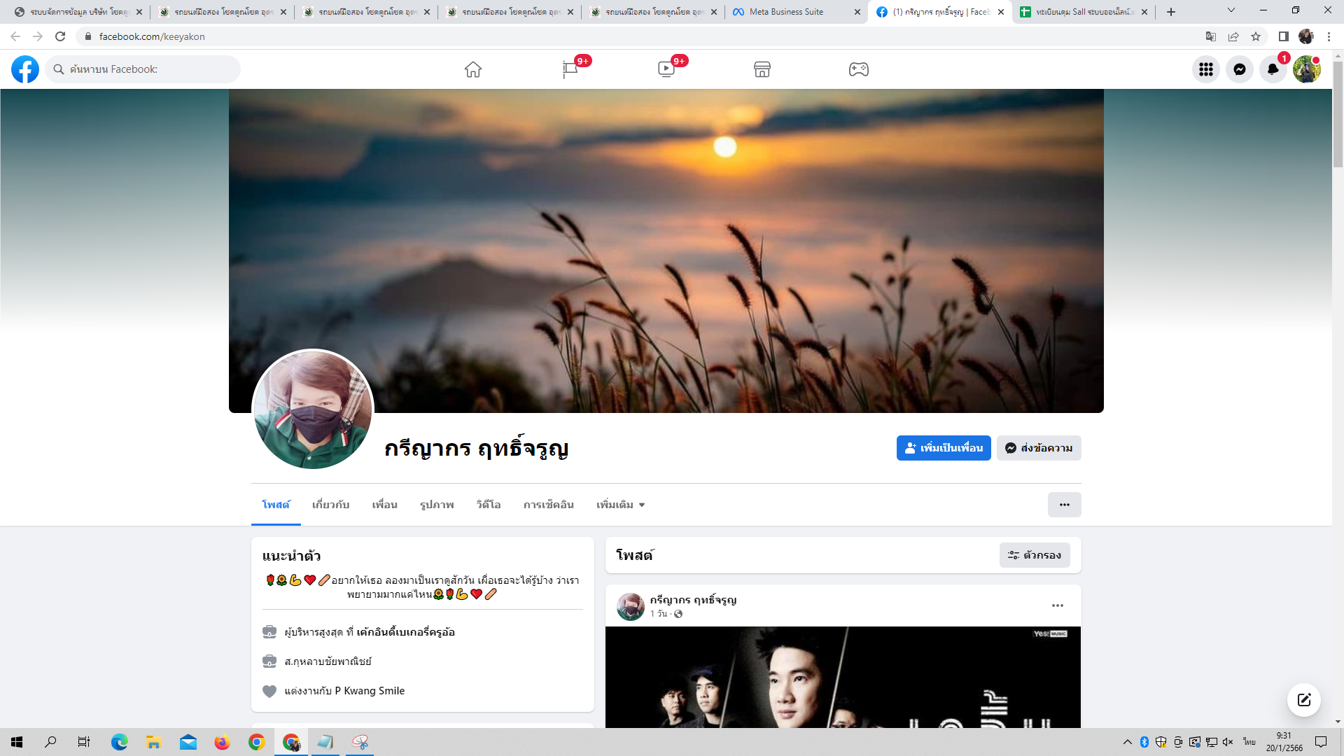1344x756 pixels.
Task: Click the new message compose icon
Action: pos(1304,700)
